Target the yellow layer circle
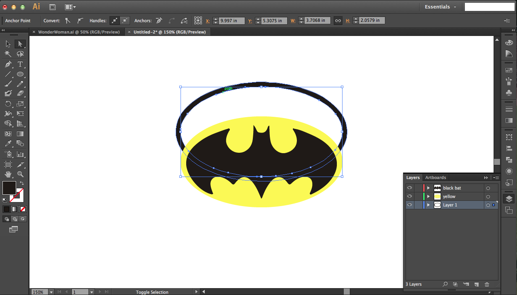The height and width of the screenshot is (295, 517). coord(488,196)
